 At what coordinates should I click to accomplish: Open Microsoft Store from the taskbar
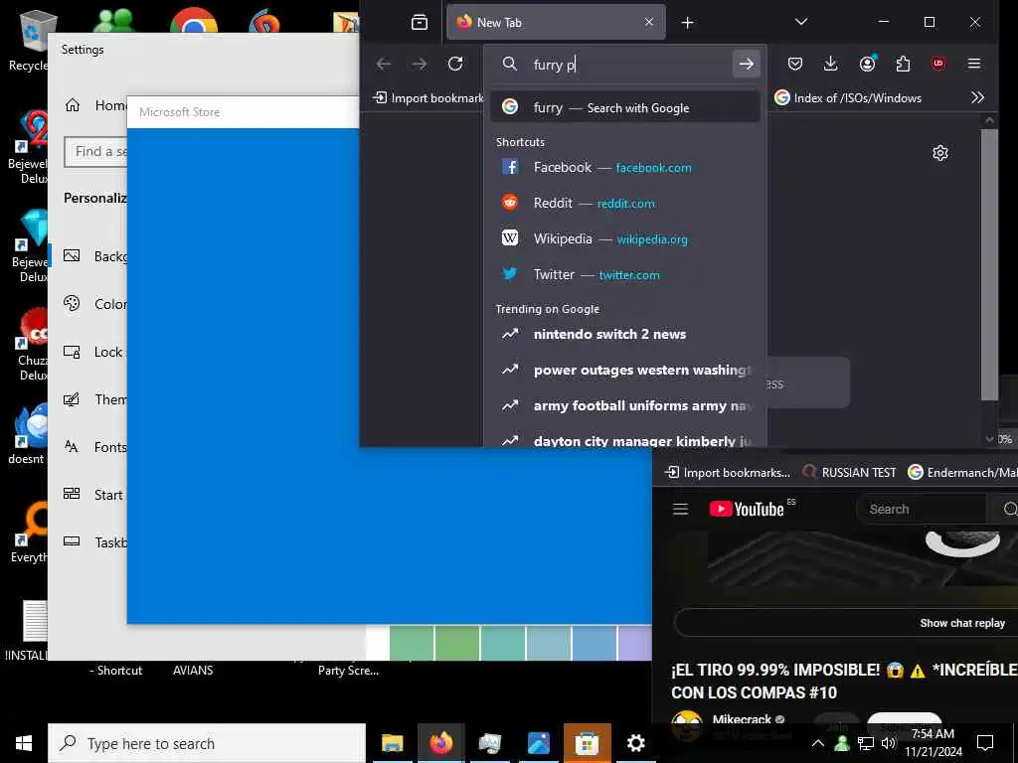(587, 743)
